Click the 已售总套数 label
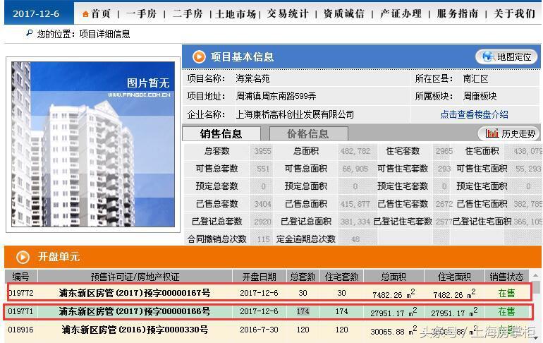The image size is (543, 343). point(216,204)
